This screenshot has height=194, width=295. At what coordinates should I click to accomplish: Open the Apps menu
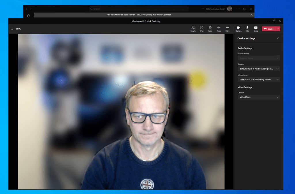219,29
